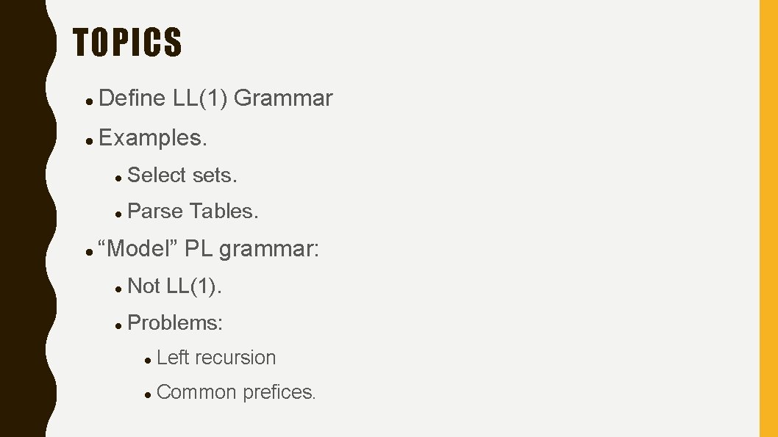
Task: Click the TOPICS slide title
Action: point(127,42)
